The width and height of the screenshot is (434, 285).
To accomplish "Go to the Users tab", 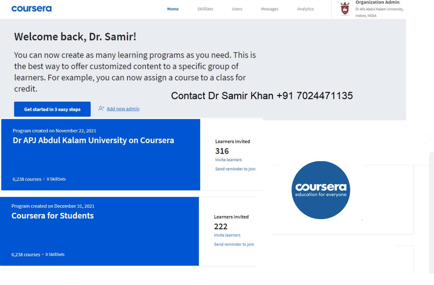I will (237, 9).
